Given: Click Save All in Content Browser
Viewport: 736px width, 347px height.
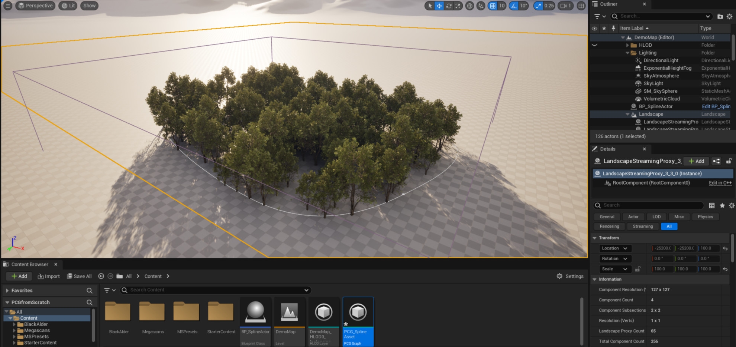Looking at the screenshot, I should tap(79, 276).
